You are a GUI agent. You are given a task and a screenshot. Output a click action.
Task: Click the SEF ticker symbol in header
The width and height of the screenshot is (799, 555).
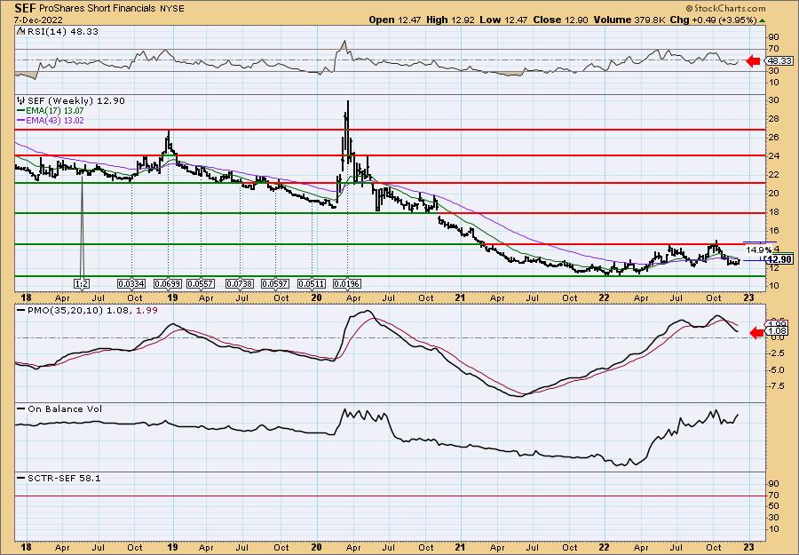pyautogui.click(x=25, y=8)
